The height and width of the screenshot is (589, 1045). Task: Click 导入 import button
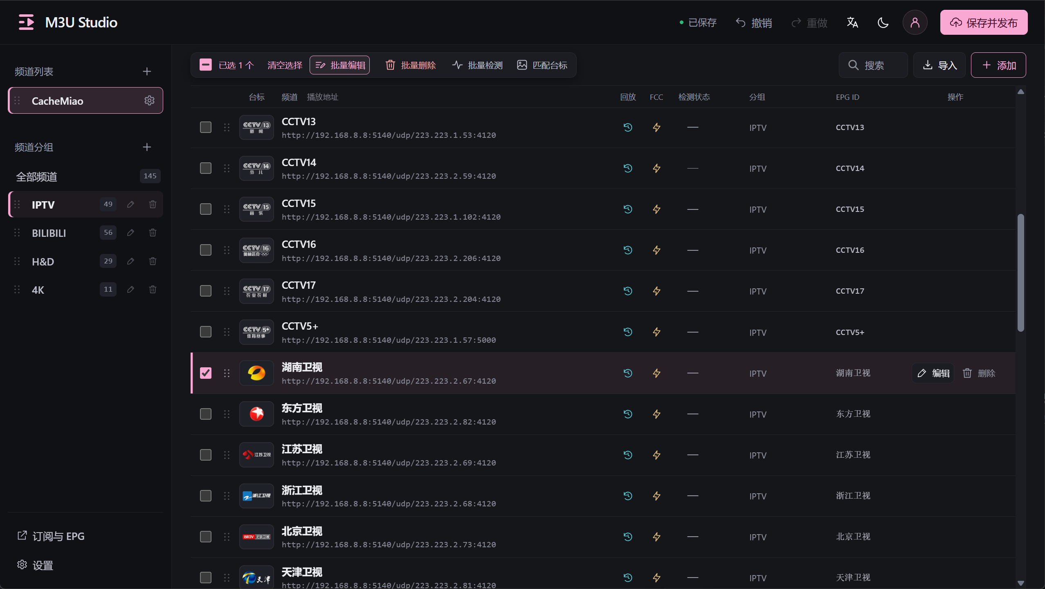tap(940, 65)
